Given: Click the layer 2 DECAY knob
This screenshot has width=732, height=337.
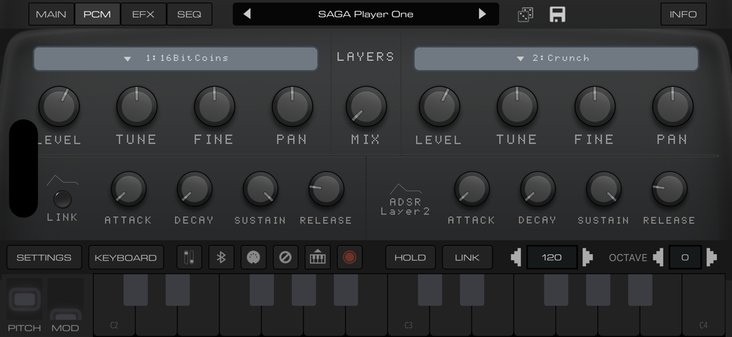Looking at the screenshot, I should coord(538,188).
